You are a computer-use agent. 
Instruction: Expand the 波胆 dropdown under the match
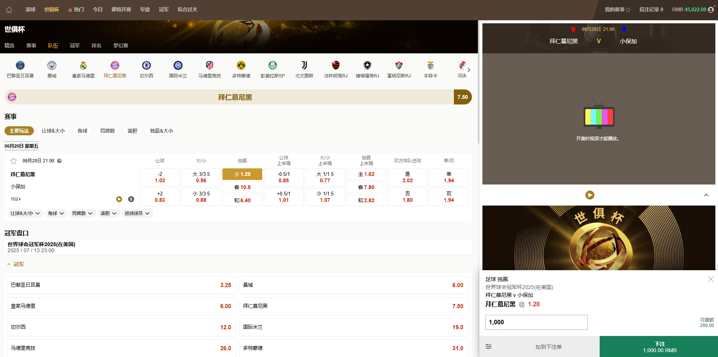coord(109,213)
